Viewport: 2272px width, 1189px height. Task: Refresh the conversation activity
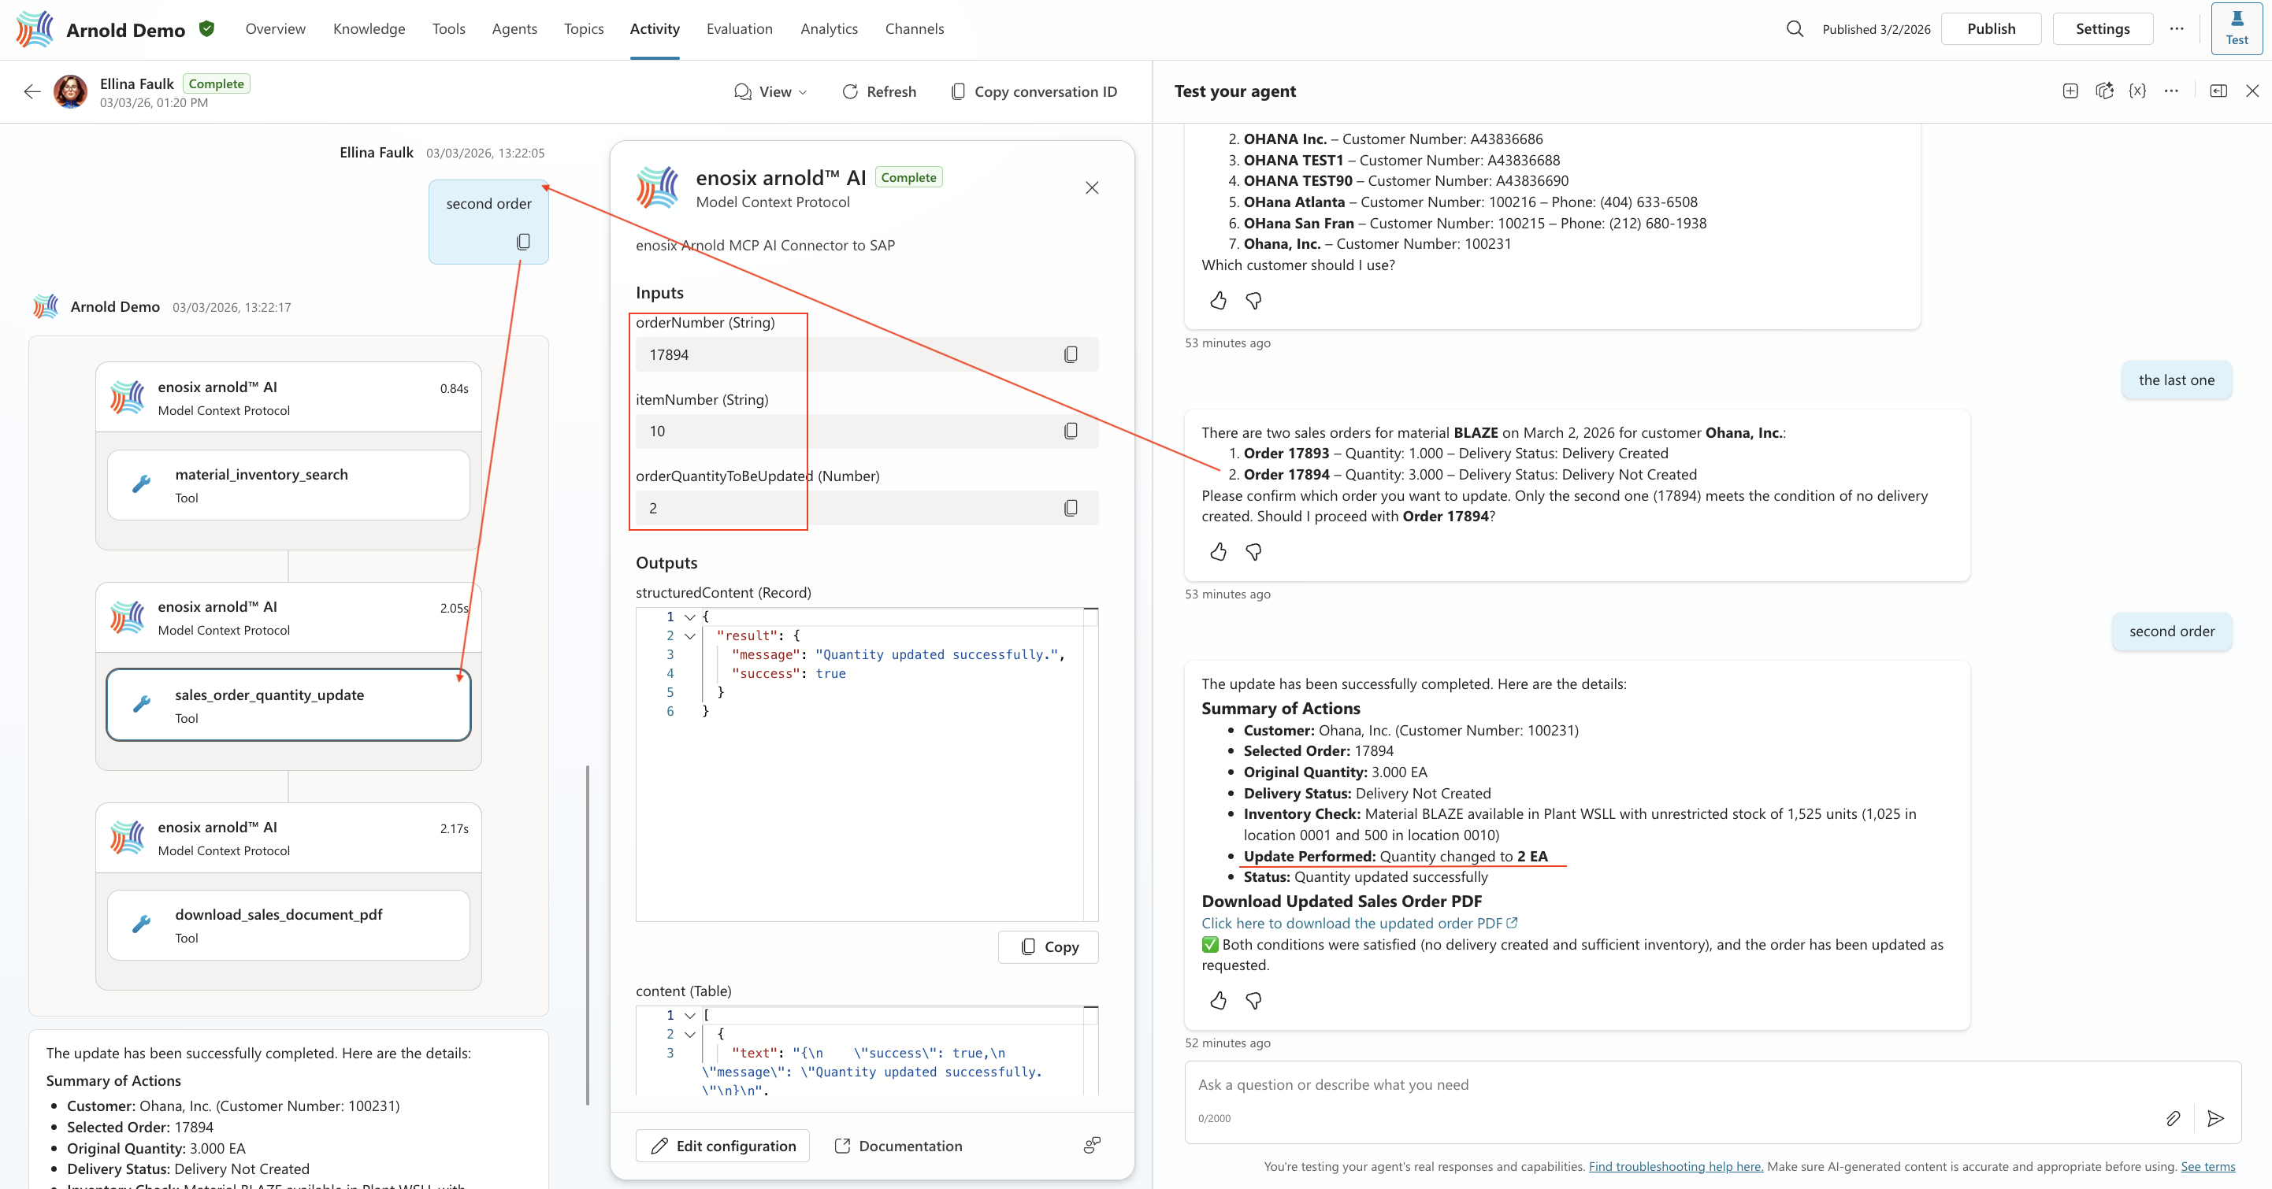878,91
